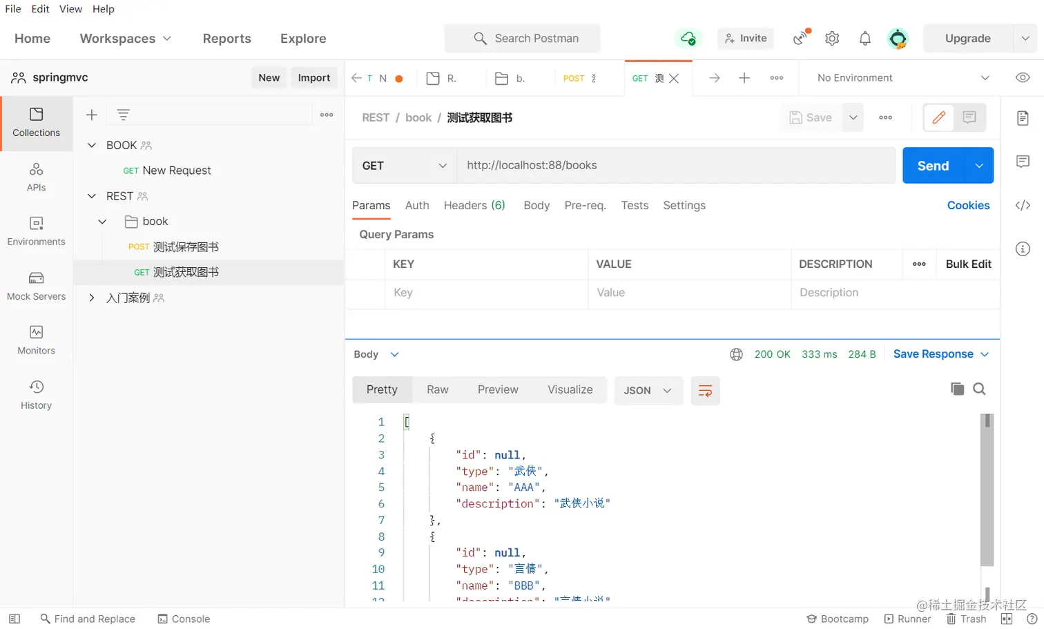Expand the 入门案例 collection
Screen dimensions: 1044x629
tap(91, 298)
